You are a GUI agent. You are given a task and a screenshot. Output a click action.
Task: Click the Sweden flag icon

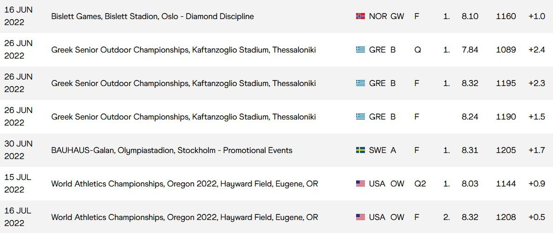[360, 150]
